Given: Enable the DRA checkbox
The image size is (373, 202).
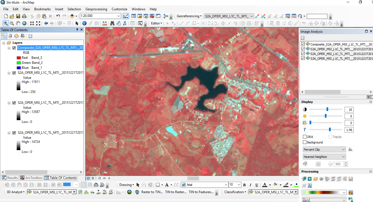Looking at the screenshot, I should (x=305, y=137).
